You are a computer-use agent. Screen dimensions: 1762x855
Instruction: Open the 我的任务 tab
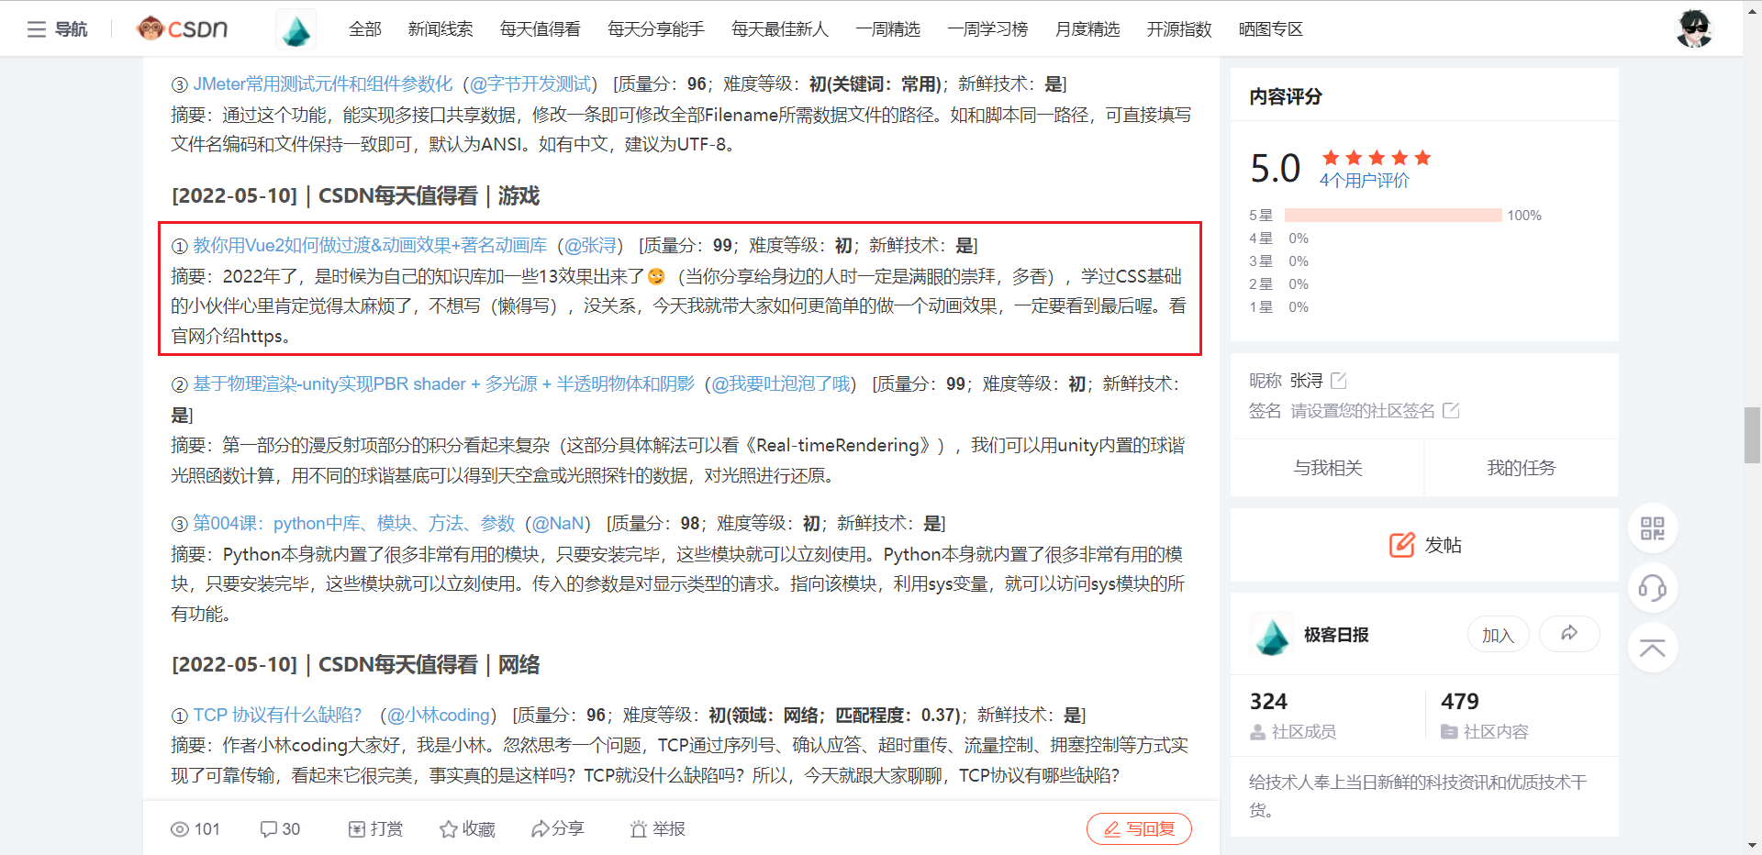click(1522, 468)
